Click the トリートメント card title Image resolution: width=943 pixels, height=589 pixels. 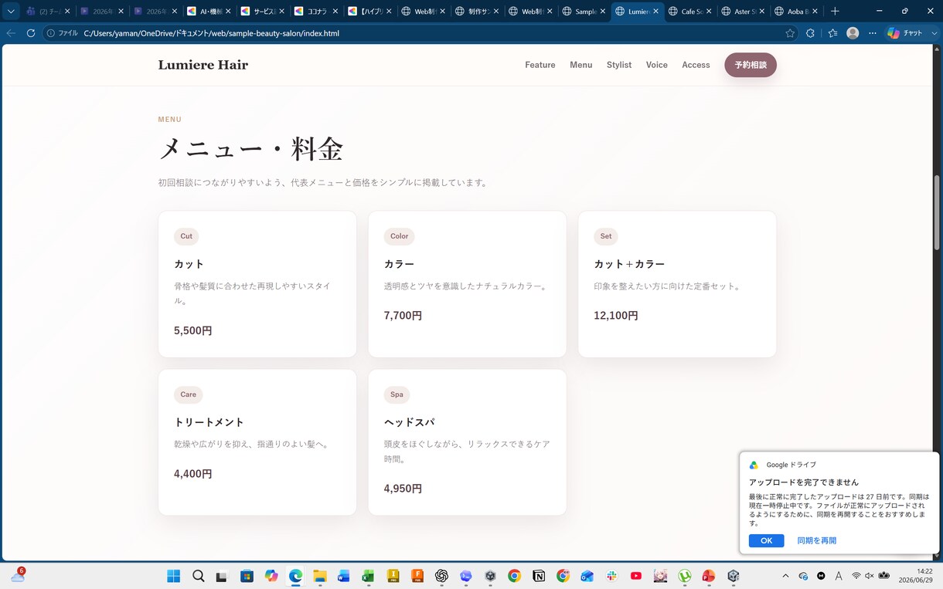click(209, 422)
